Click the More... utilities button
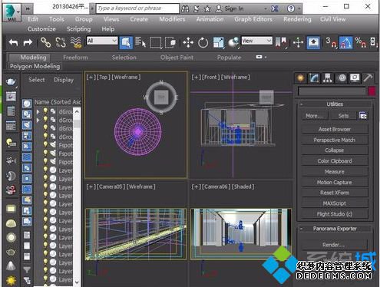Image resolution: width=380 pixels, height=287 pixels. coord(314,116)
